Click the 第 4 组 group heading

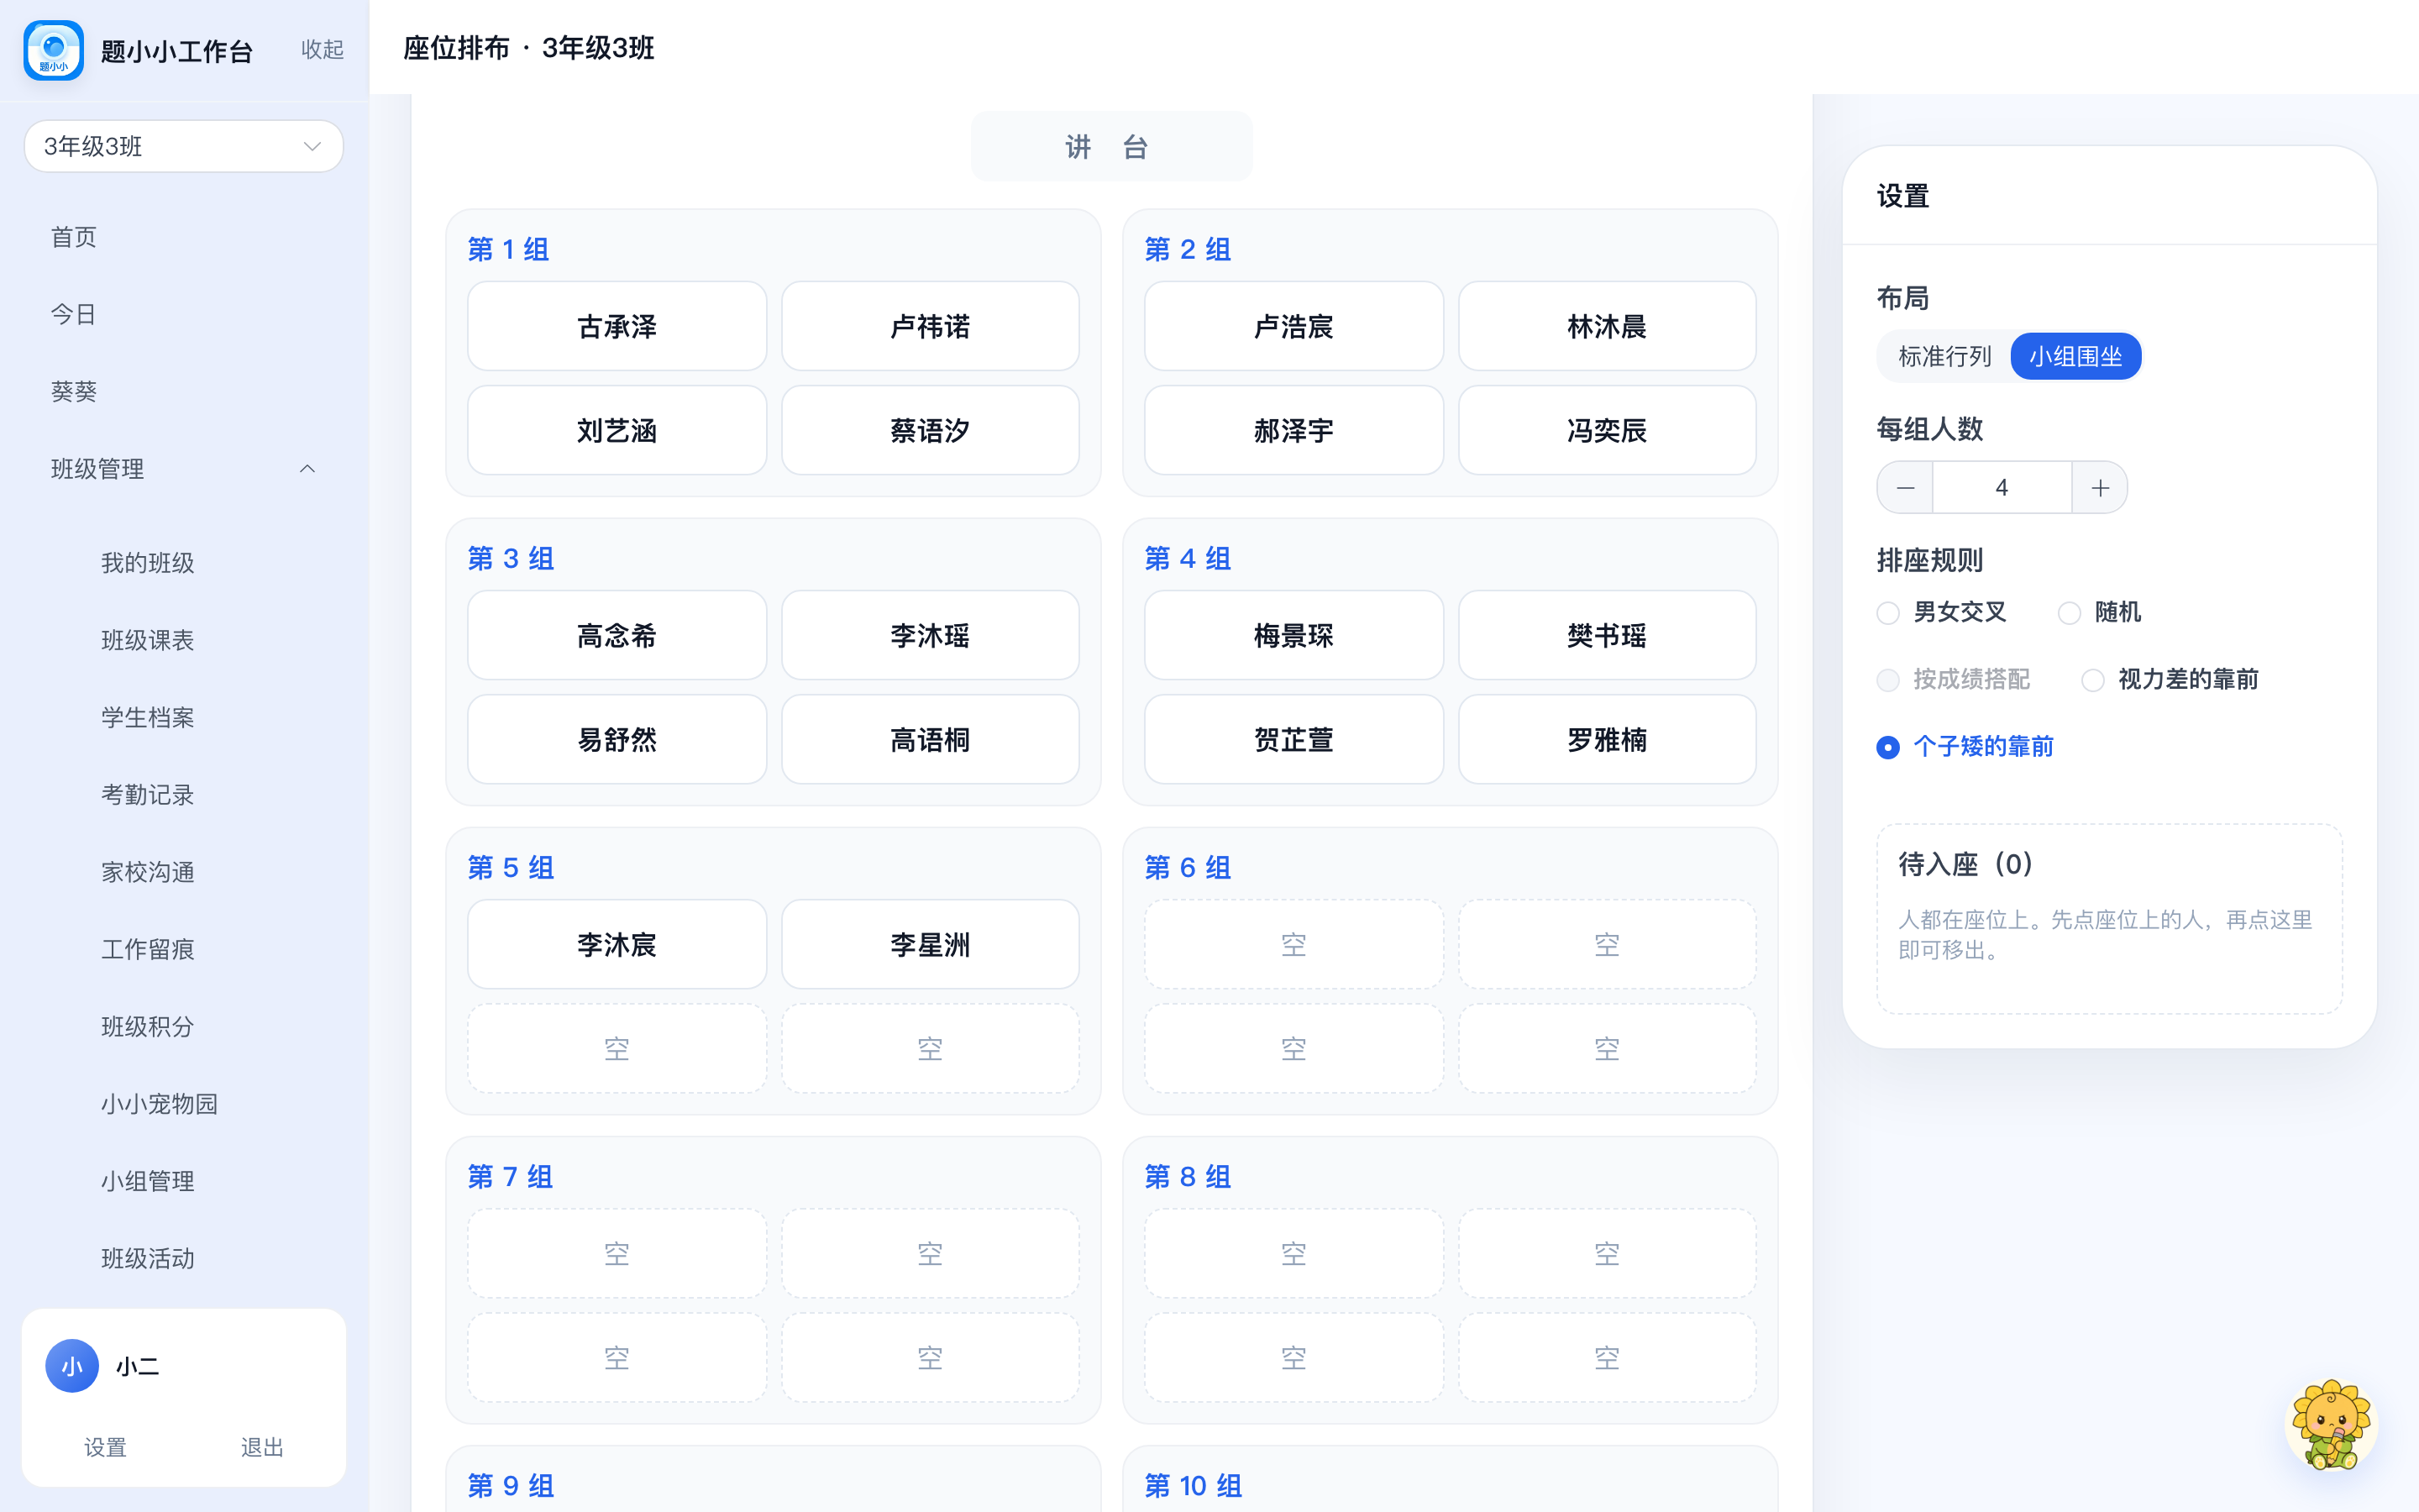(1188, 558)
